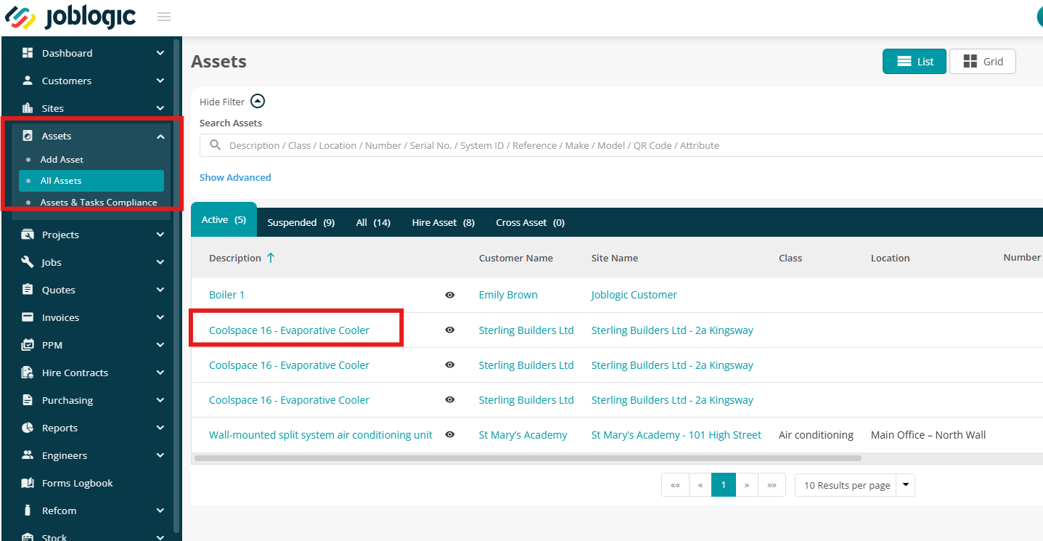Image resolution: width=1043 pixels, height=541 pixels.
Task: Open the Quotes clipboard icon
Action: click(x=28, y=290)
